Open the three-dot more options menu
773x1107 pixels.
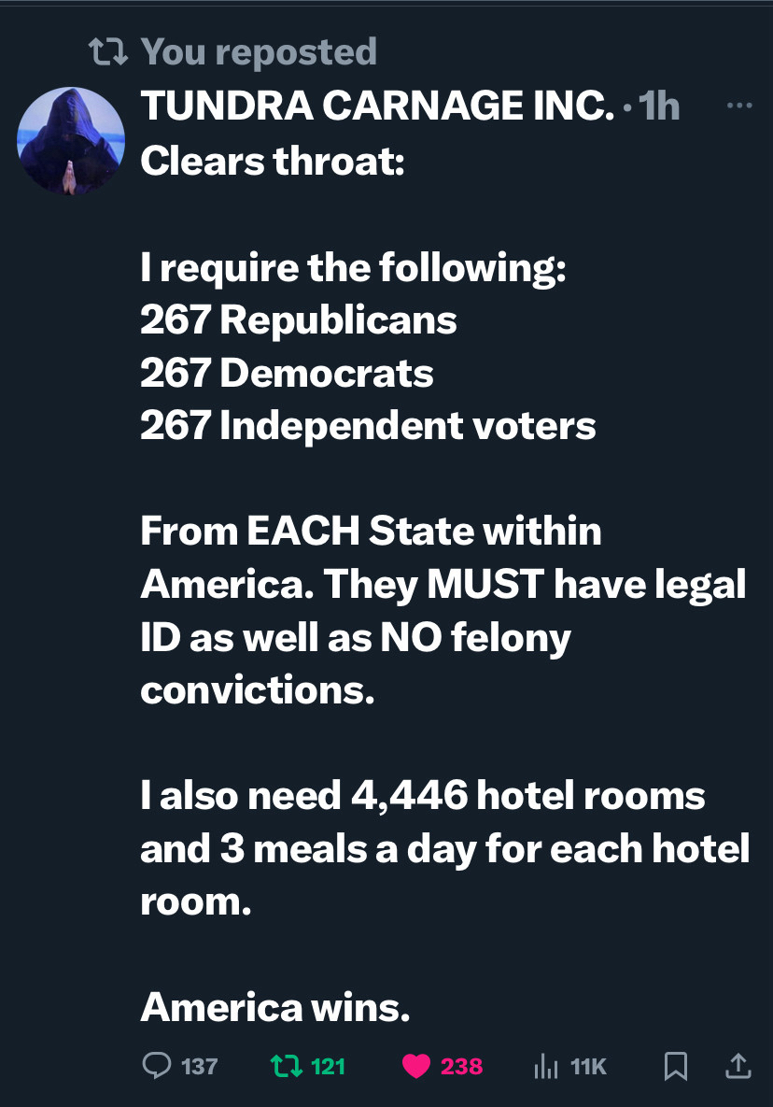click(738, 106)
